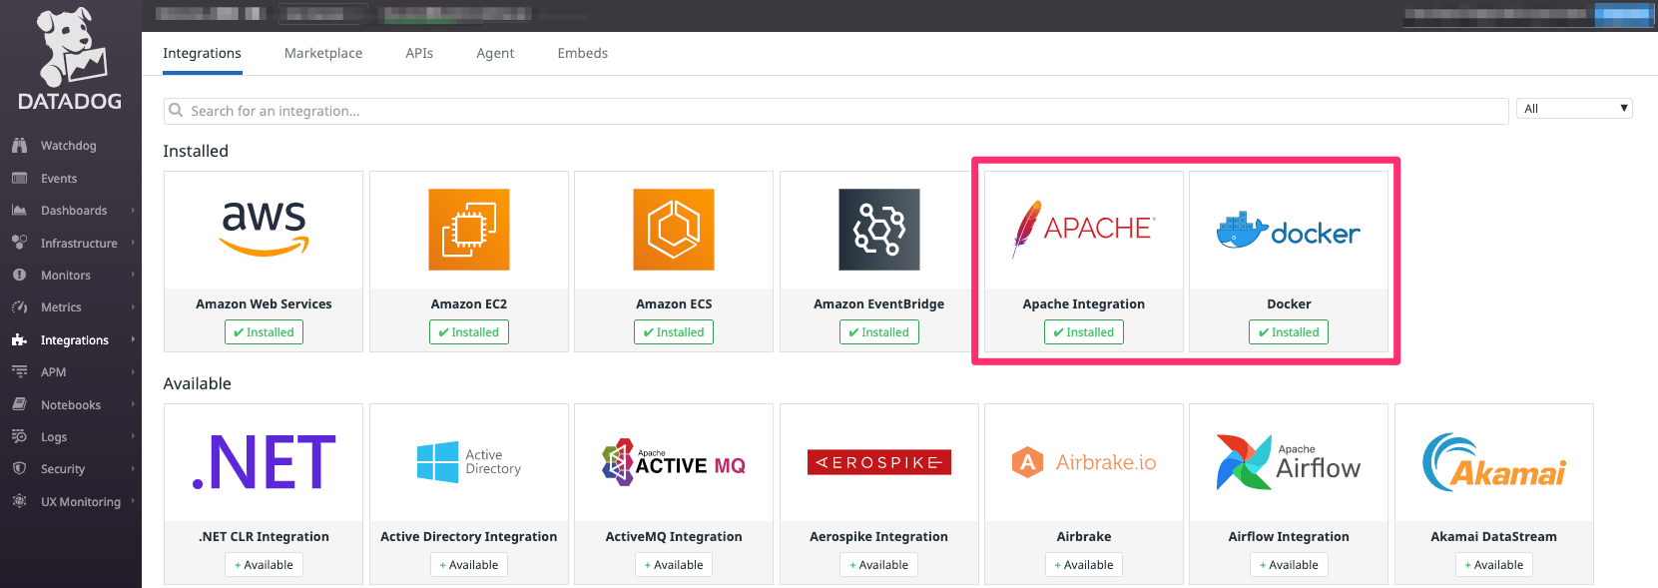Click the Monitors alert icon
1658x588 pixels.
(19, 276)
